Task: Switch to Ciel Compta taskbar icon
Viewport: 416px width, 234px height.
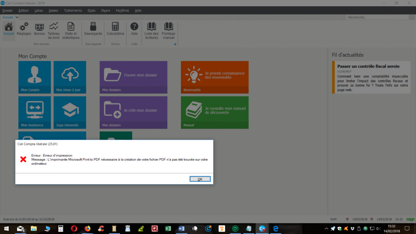Action: (x=262, y=229)
